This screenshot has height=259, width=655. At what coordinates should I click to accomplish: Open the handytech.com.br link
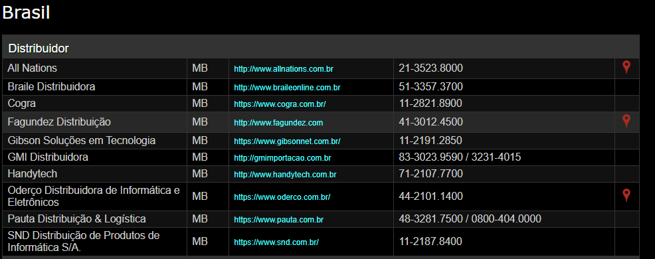pos(285,175)
